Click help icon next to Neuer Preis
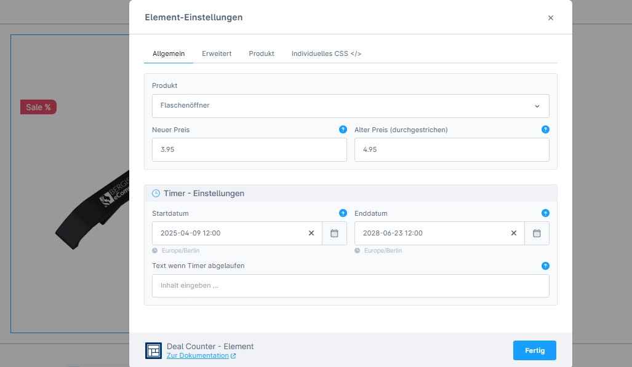Image resolution: width=632 pixels, height=367 pixels. click(343, 130)
